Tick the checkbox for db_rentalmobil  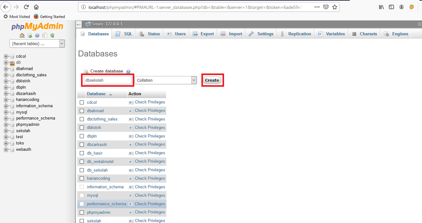(x=82, y=161)
